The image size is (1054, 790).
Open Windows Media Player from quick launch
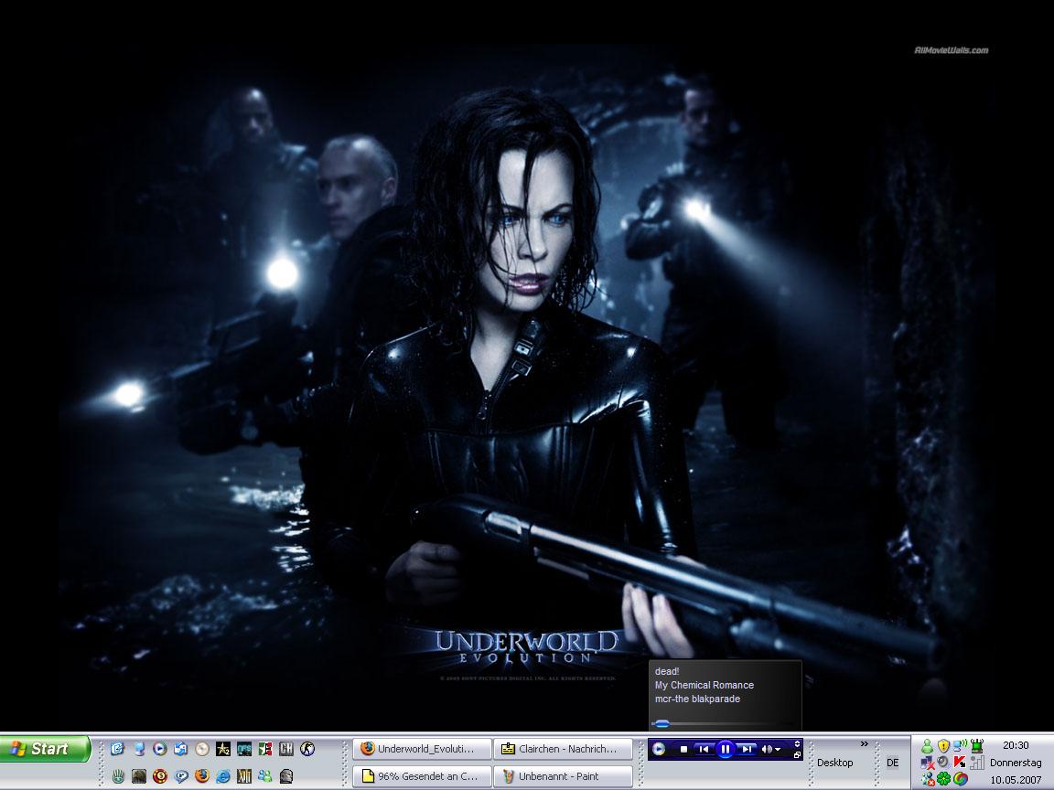pos(160,749)
